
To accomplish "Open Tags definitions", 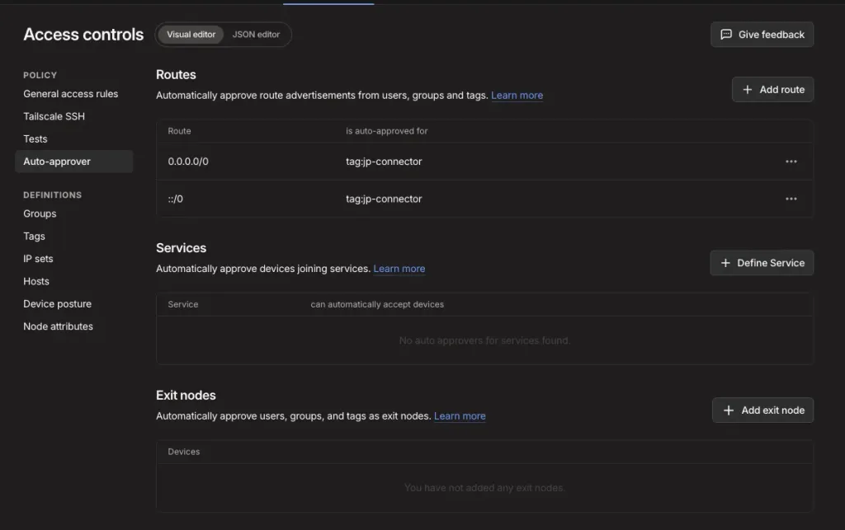I will pos(34,237).
